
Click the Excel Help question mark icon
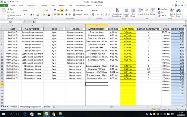click(176, 5)
